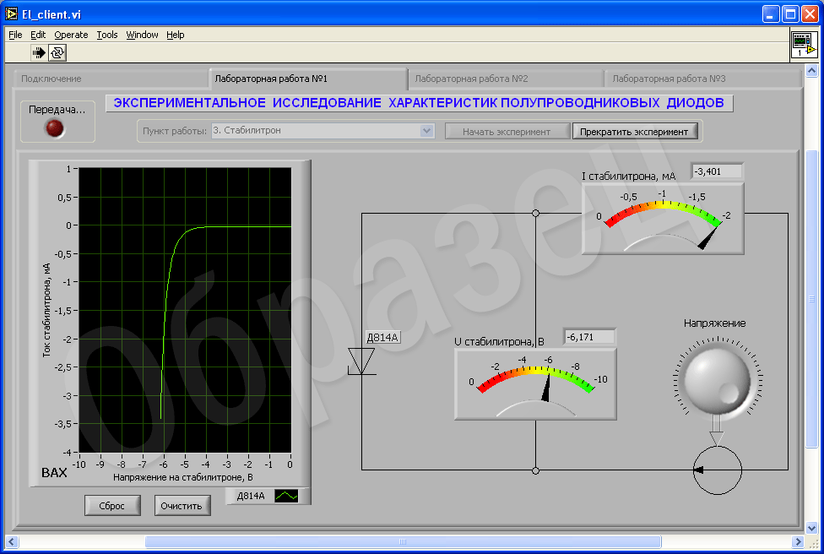824x554 pixels.
Task: Click the Run Continuously toolbar icon
Action: click(57, 52)
